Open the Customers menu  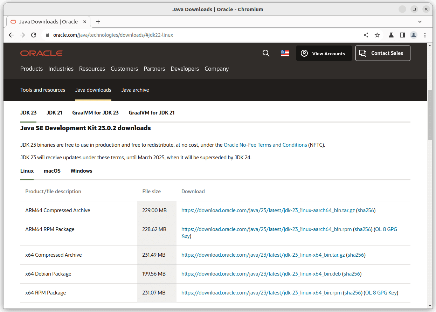(124, 69)
